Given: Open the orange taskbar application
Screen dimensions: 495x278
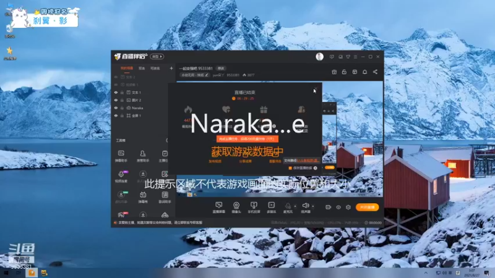Looking at the screenshot, I should coord(32,273).
